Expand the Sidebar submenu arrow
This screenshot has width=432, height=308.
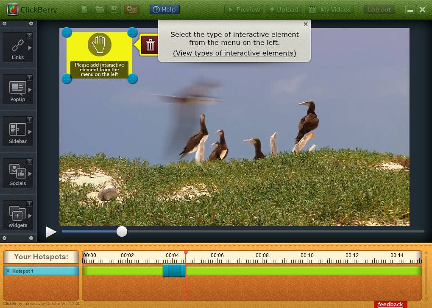(x=30, y=132)
